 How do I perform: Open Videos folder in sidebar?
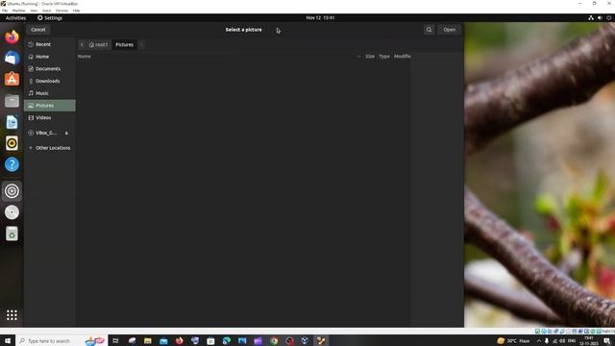[49, 117]
